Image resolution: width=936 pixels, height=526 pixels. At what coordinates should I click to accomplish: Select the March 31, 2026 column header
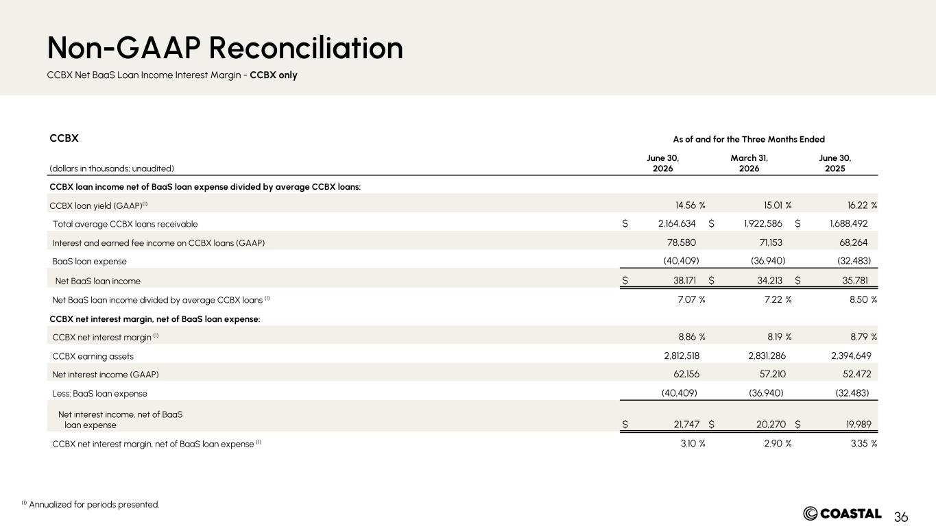point(749,162)
